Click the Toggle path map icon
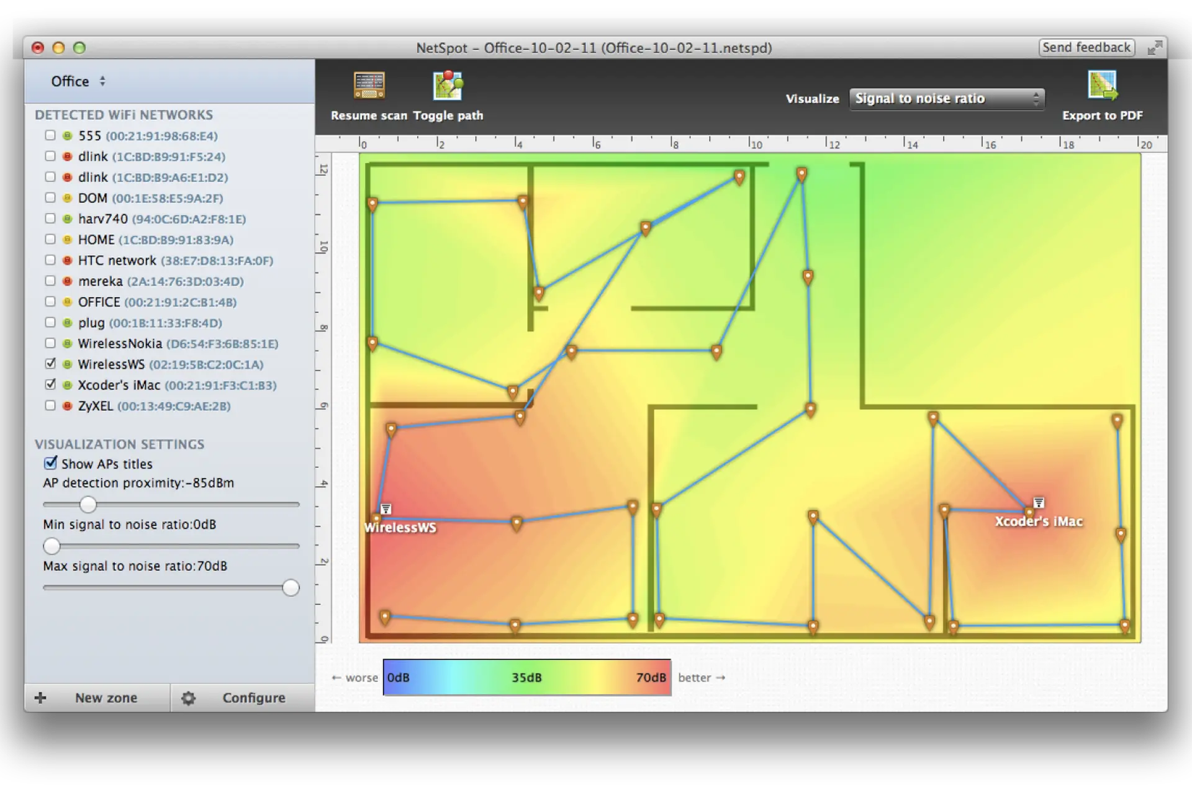This screenshot has width=1192, height=794. pyautogui.click(x=448, y=86)
